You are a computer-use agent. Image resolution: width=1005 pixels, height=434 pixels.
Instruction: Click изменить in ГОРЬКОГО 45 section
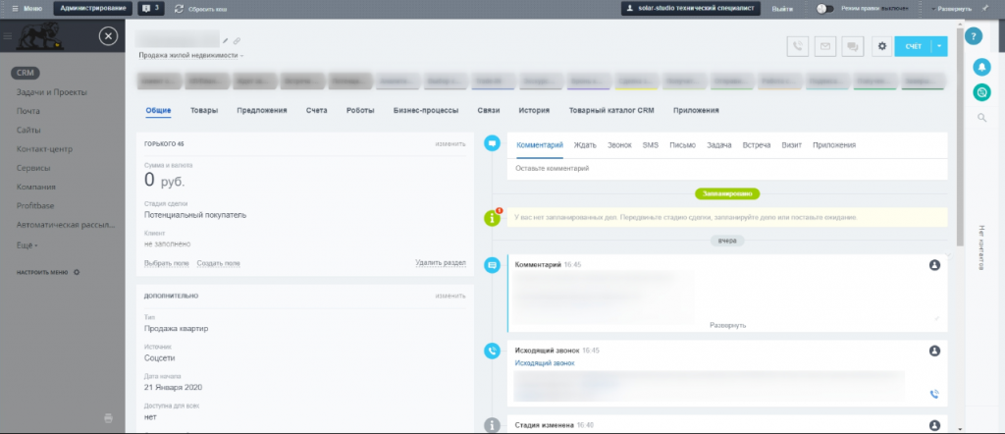(450, 143)
